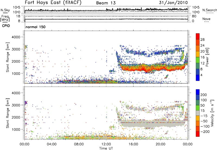Screen dimensions: 217x150
Task: Click the Velocity [m s⁻¹] color bar label
Action: point(212,113)
